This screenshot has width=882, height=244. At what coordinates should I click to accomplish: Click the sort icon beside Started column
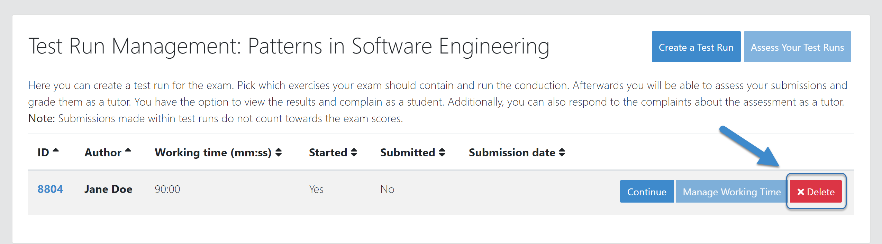(354, 152)
